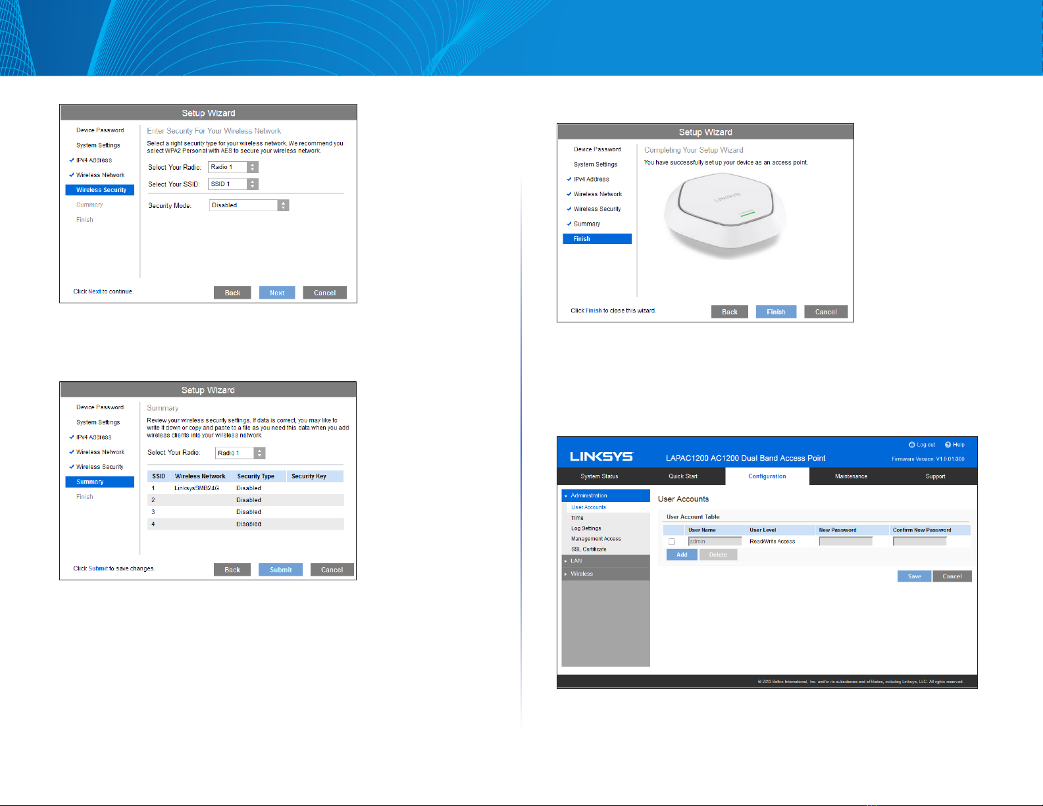The width and height of the screenshot is (1043, 806).
Task: Click Finish button to close wizard
Action: (776, 312)
